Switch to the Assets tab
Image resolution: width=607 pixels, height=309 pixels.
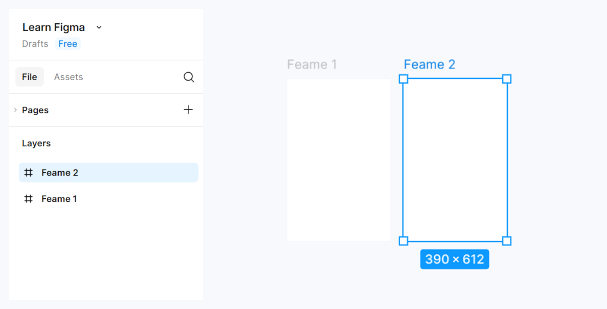coord(68,77)
